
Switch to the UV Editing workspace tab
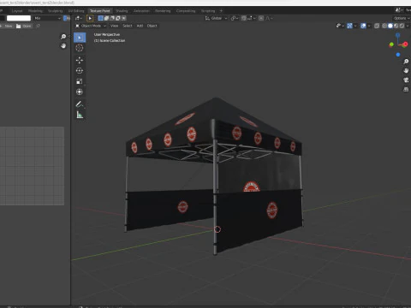point(76,11)
